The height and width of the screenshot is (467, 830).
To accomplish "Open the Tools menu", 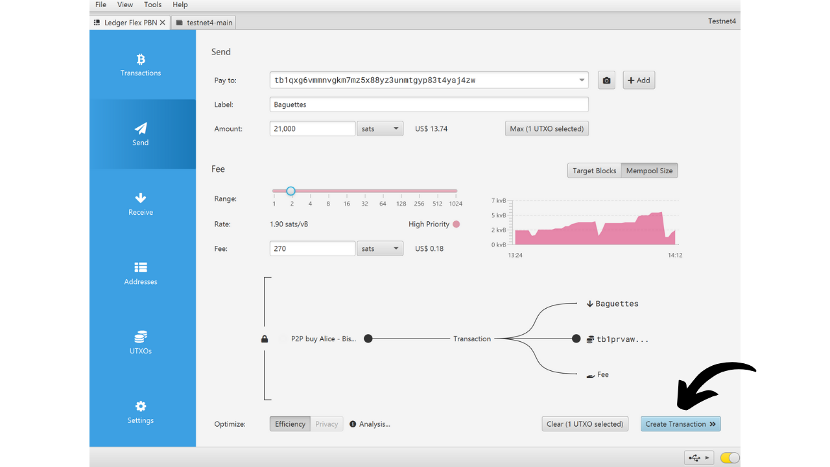I will (x=152, y=5).
